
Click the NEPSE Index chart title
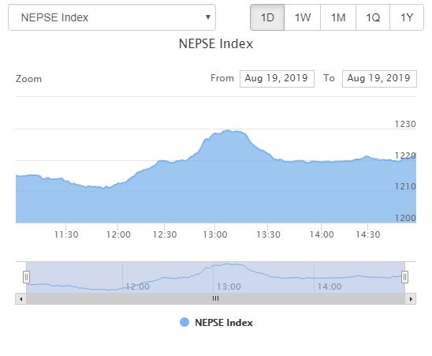[216, 43]
